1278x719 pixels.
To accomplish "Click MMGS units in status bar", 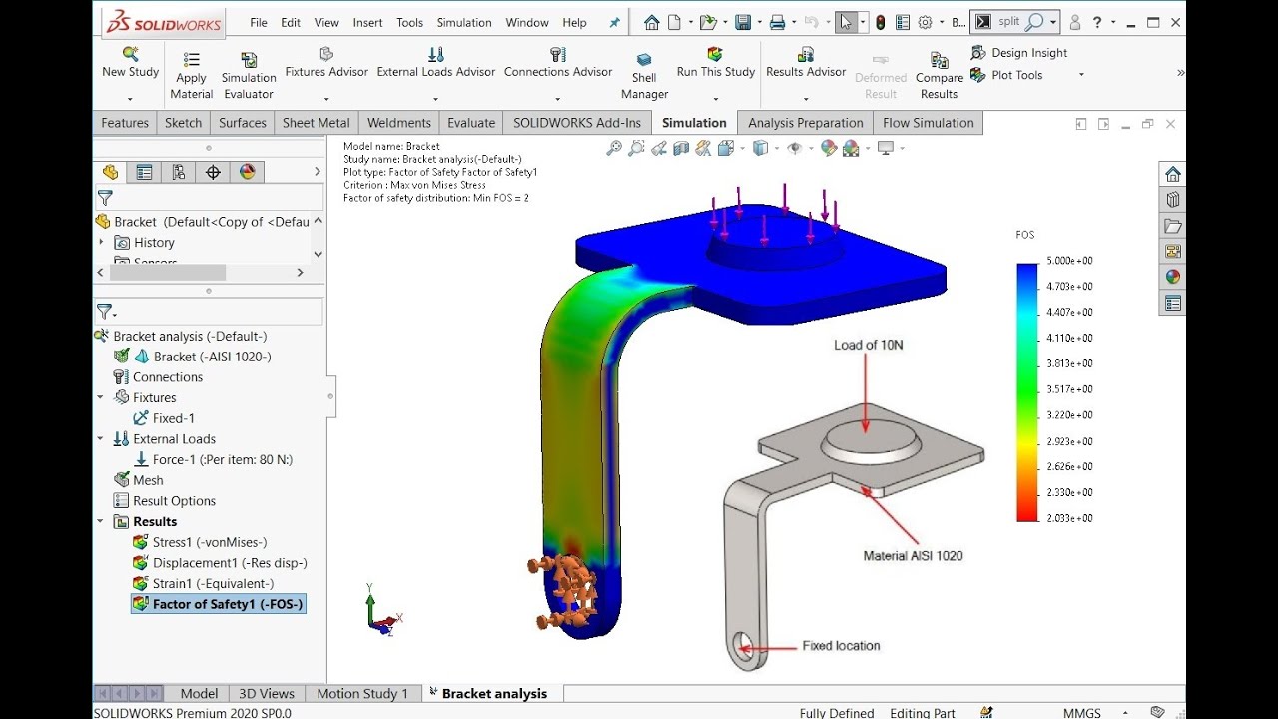I will pyautogui.click(x=1081, y=713).
